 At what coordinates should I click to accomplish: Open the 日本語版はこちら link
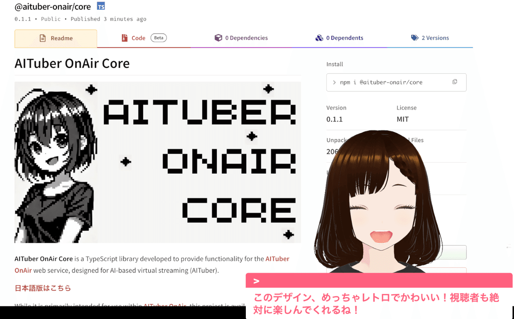click(x=43, y=288)
